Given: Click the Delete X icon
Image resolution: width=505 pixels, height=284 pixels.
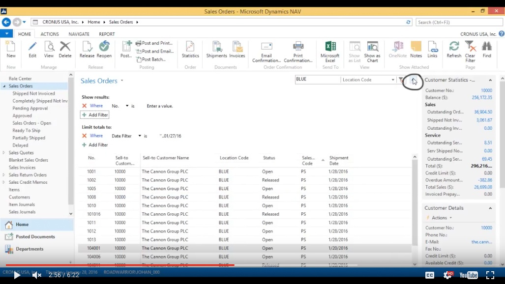Looking at the screenshot, I should pos(65,47).
